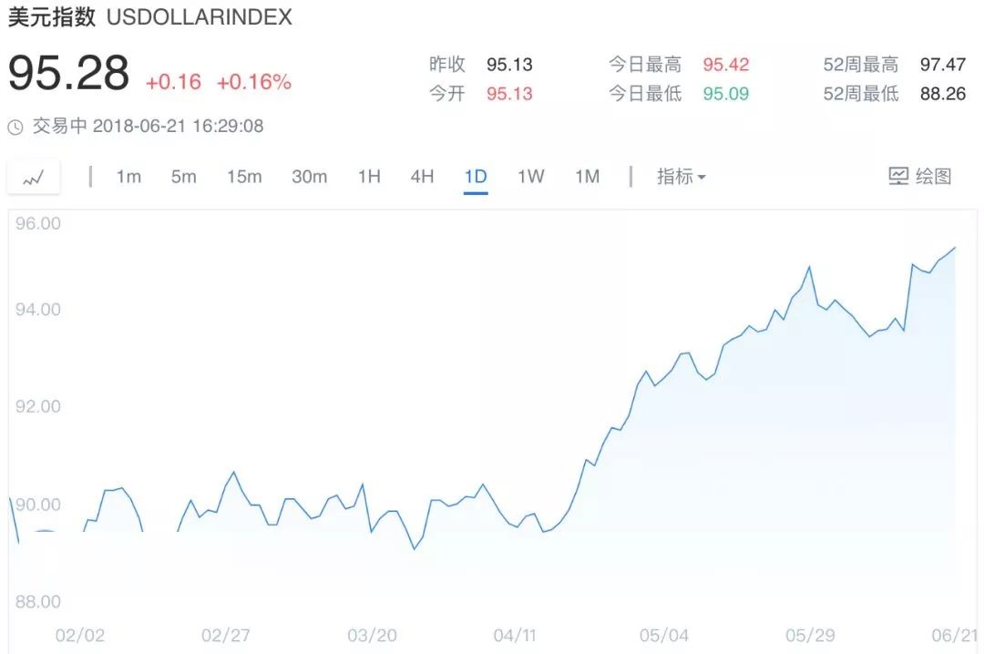Choose the 15m timeframe

pyautogui.click(x=244, y=177)
